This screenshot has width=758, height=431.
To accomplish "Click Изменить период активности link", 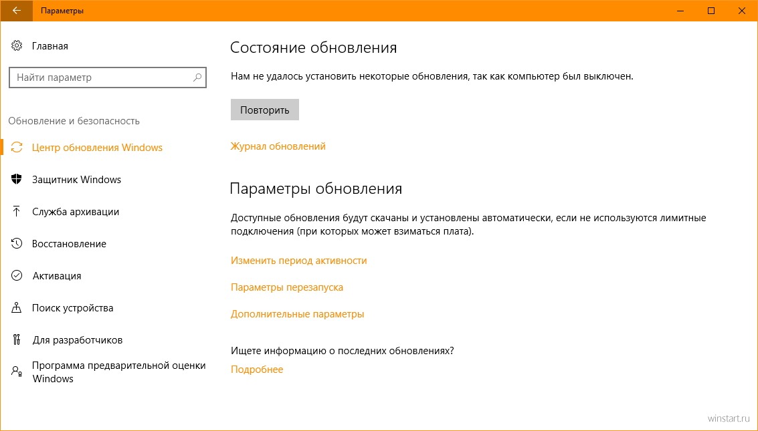I will coord(299,261).
